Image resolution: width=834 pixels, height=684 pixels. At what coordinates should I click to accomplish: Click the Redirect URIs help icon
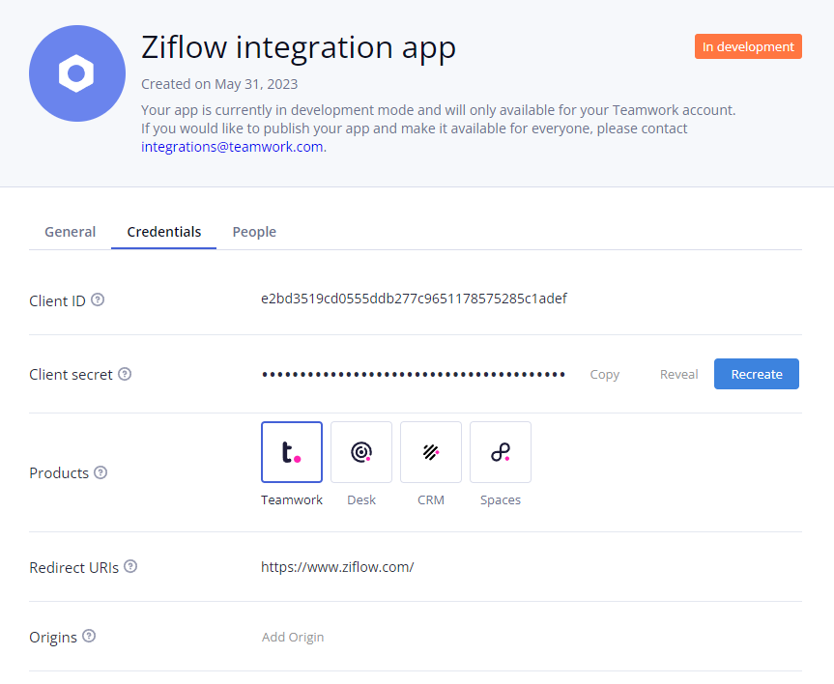tap(130, 566)
